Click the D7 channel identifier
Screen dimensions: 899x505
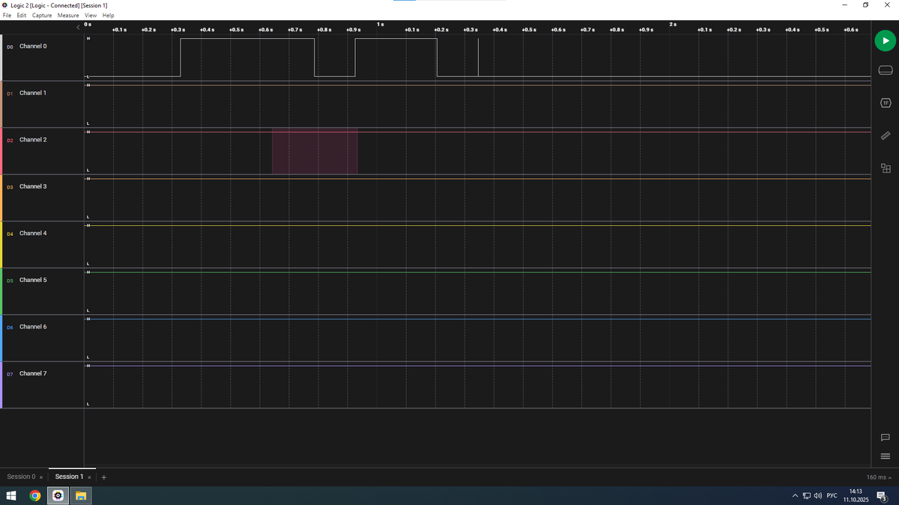[x=10, y=374]
